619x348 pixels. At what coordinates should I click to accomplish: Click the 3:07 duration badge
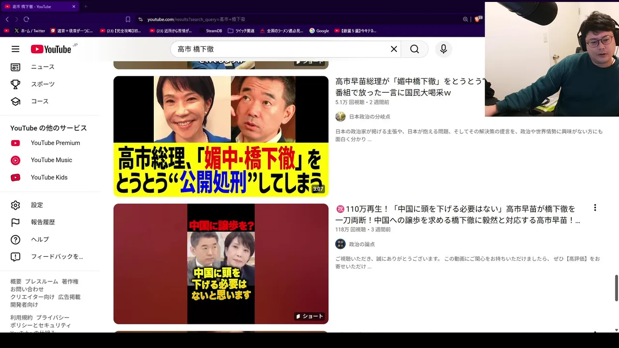[x=318, y=189]
